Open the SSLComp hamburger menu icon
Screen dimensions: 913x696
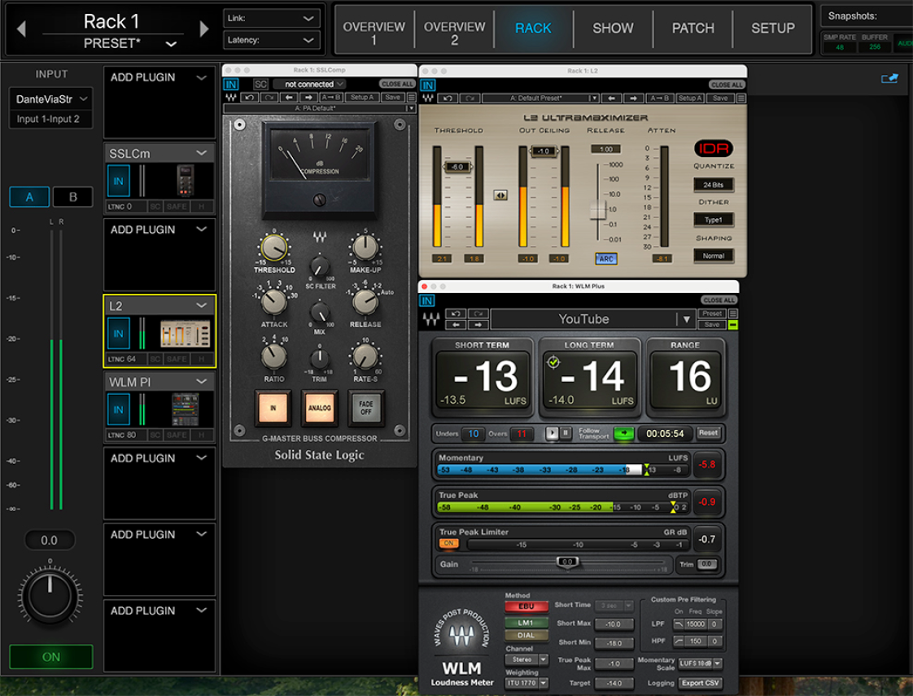[411, 98]
